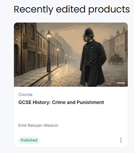The height and width of the screenshot is (153, 134).
Task: Click the author name Emil Reisser-Weston
Action: click(x=38, y=125)
